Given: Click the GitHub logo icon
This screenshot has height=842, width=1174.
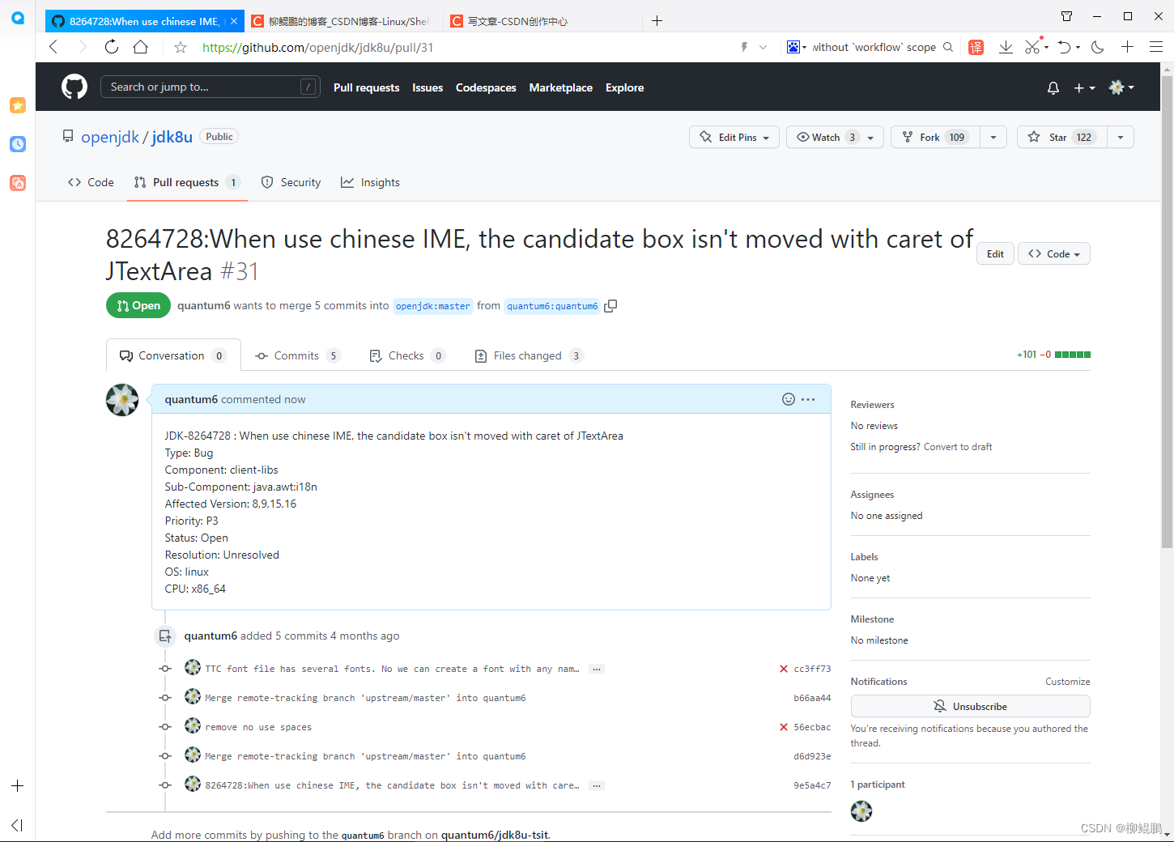Looking at the screenshot, I should pyautogui.click(x=74, y=87).
